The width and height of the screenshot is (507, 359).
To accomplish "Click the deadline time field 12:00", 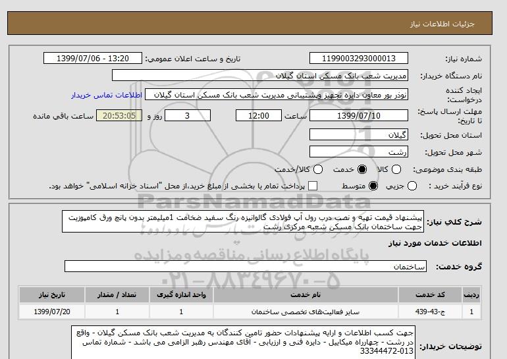I will 259,115.
